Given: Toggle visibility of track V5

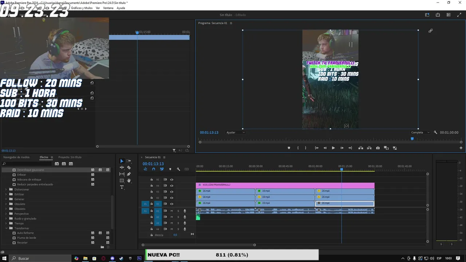Looking at the screenshot, I should [x=171, y=179].
